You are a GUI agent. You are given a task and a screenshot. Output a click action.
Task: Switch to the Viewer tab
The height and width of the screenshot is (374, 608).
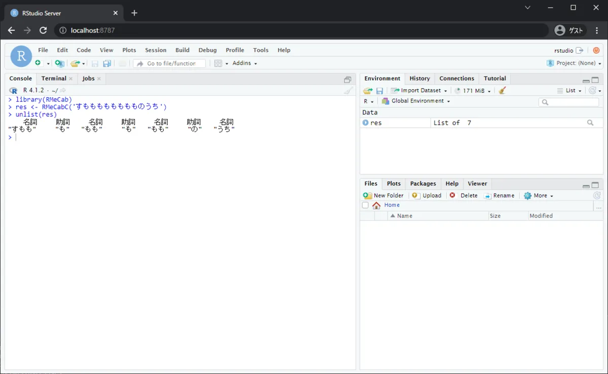pyautogui.click(x=477, y=183)
